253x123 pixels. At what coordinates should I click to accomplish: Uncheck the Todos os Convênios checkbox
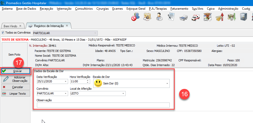(3, 33)
